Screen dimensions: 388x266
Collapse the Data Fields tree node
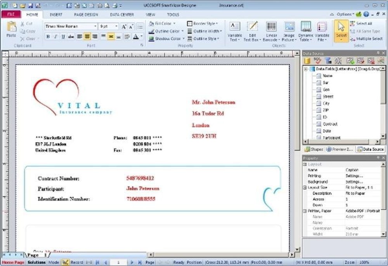pos(306,69)
